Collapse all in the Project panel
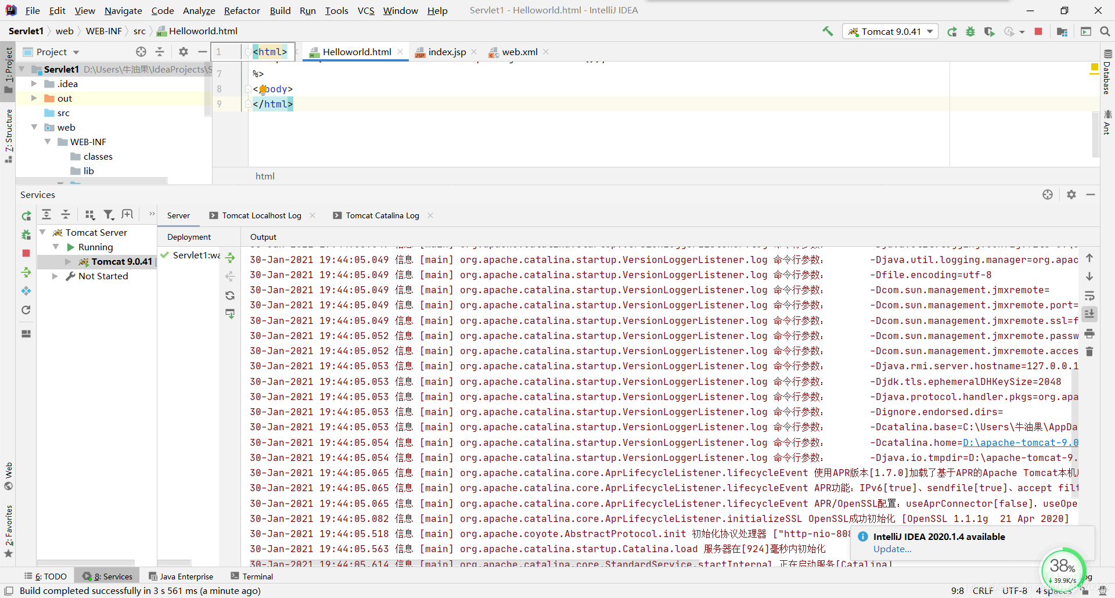The image size is (1115, 598). 160,52
